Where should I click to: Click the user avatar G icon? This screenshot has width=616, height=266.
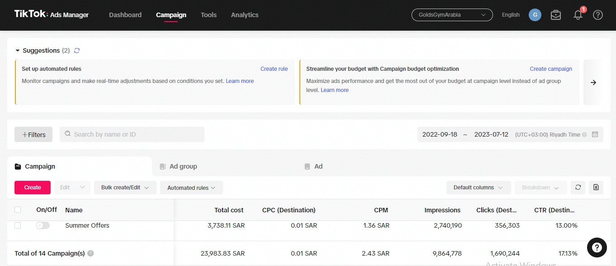coord(535,15)
